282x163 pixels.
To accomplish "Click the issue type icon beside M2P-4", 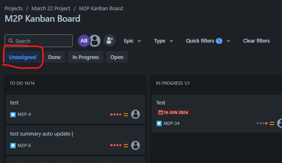I will (13, 115).
